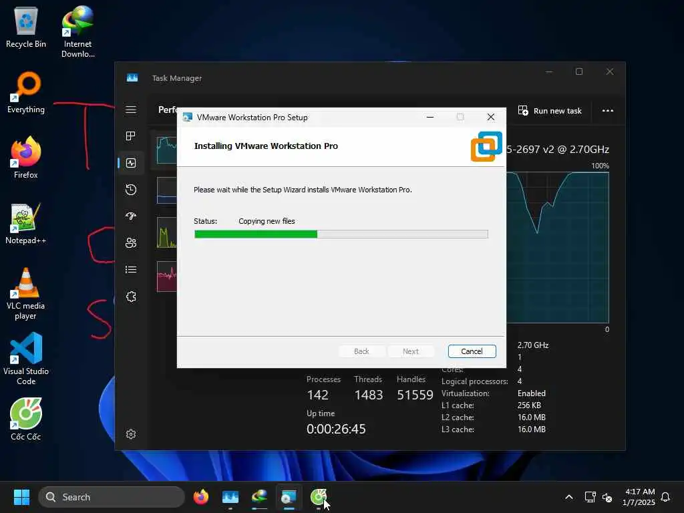Open the notification bell on taskbar
Screen dimensions: 684x513
pos(666,497)
